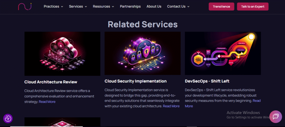Open the Resources dropdown menu
Image resolution: width=285 pixels, height=127 pixels.
103,6
